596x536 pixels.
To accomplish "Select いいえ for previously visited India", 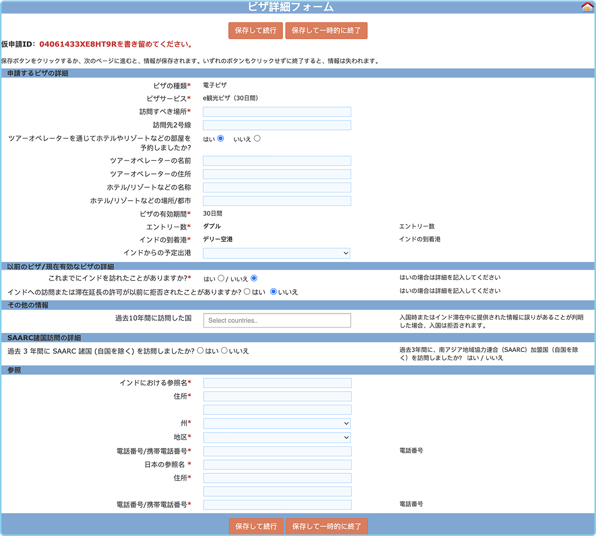I will coord(254,278).
